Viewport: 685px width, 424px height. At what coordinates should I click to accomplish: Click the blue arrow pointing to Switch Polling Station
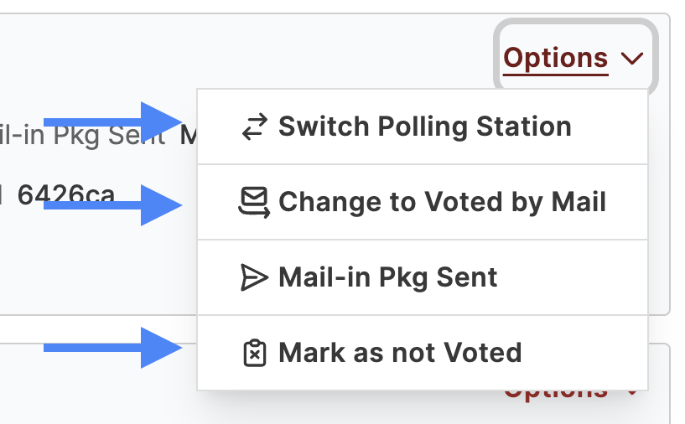(112, 122)
